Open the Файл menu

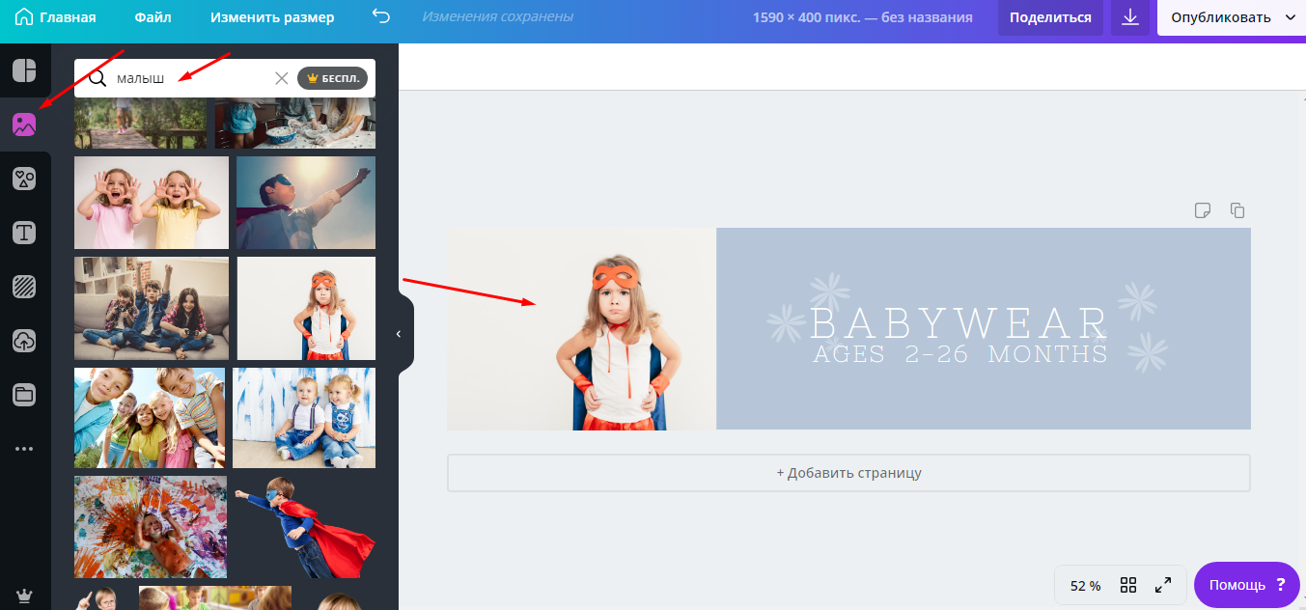point(153,17)
